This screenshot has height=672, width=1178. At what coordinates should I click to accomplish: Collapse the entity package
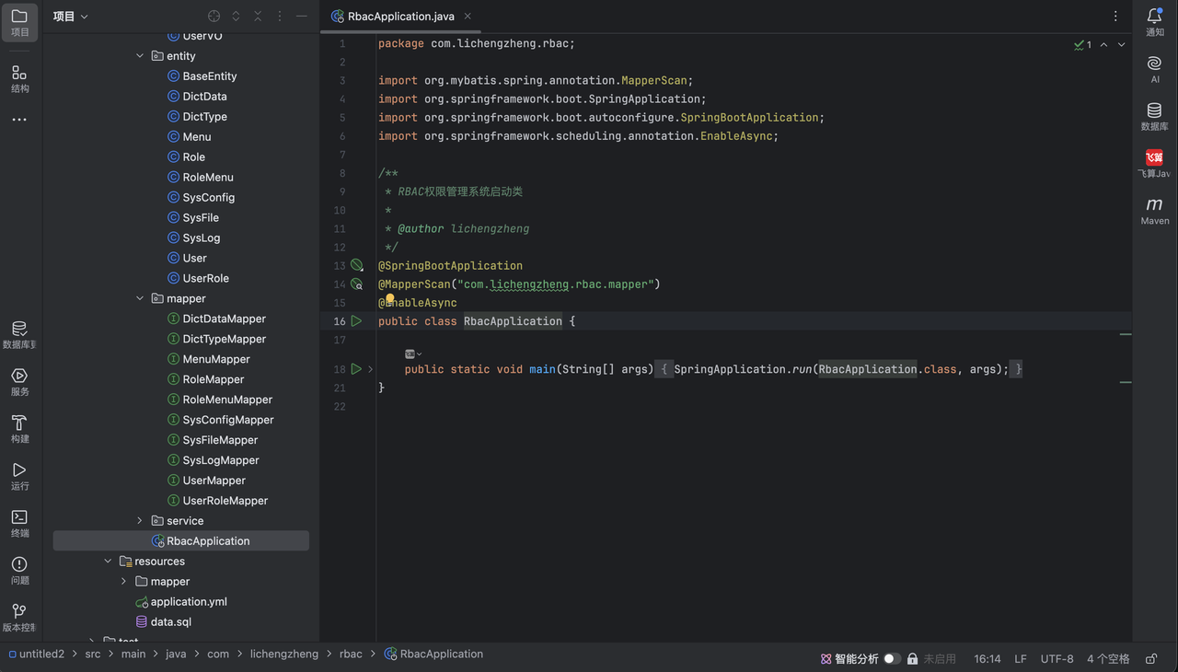coord(140,56)
